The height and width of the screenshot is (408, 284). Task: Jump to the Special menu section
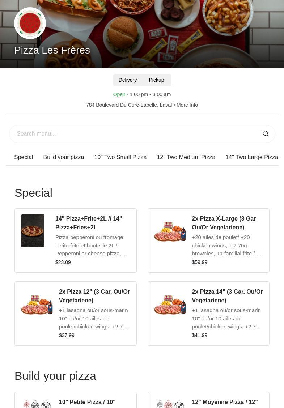click(x=24, y=157)
